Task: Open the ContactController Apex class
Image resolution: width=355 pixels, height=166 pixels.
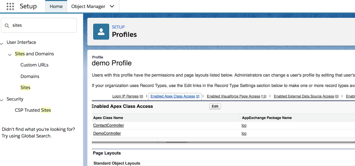Action: tap(108, 126)
